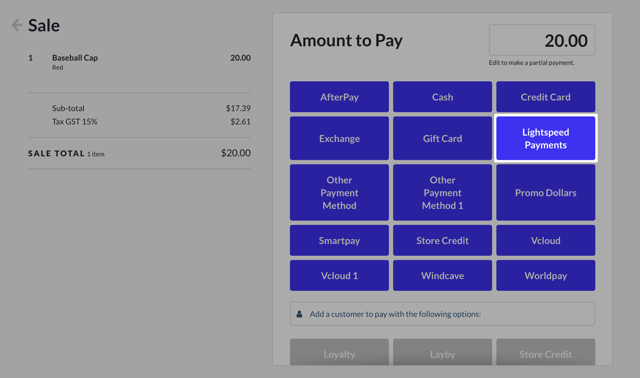The image size is (640, 378).
Task: Choose Credit Card payment
Action: click(545, 97)
